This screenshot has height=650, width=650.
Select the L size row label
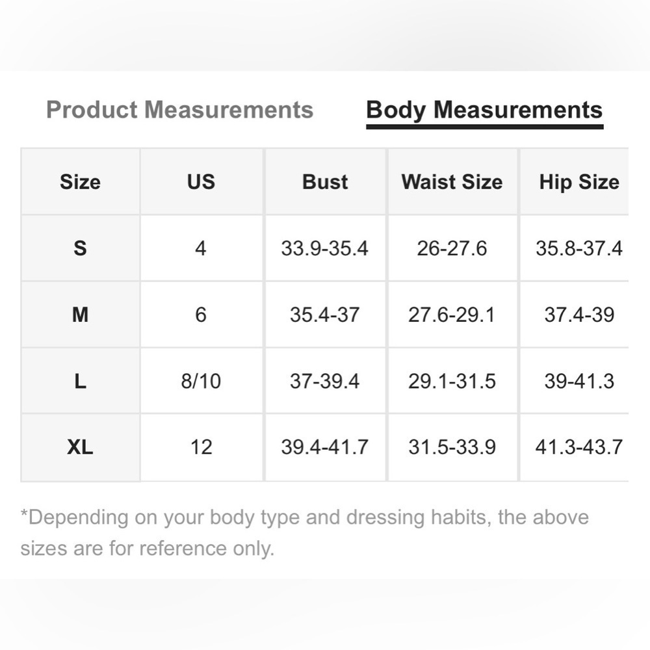(x=80, y=381)
